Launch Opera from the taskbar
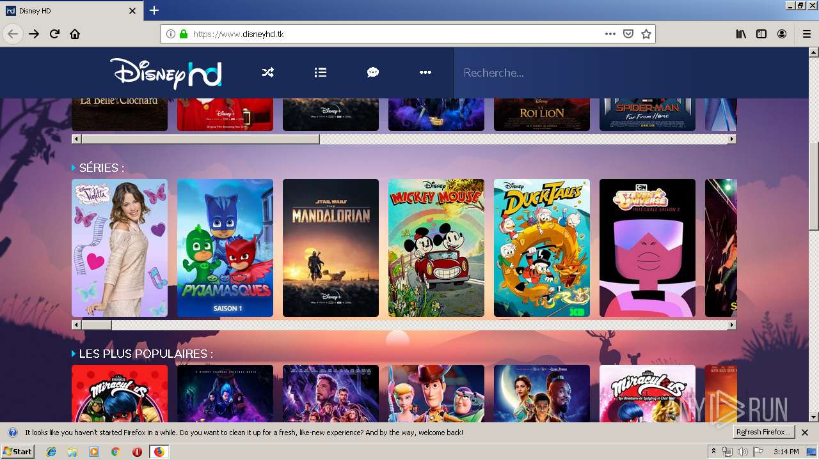The image size is (819, 460). pos(137,452)
